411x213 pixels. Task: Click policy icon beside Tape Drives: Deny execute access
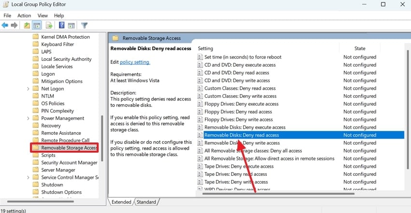[x=200, y=166]
